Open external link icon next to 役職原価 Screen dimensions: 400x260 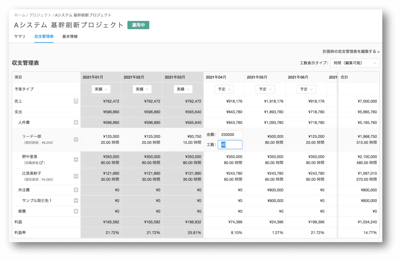[x=41, y=163]
